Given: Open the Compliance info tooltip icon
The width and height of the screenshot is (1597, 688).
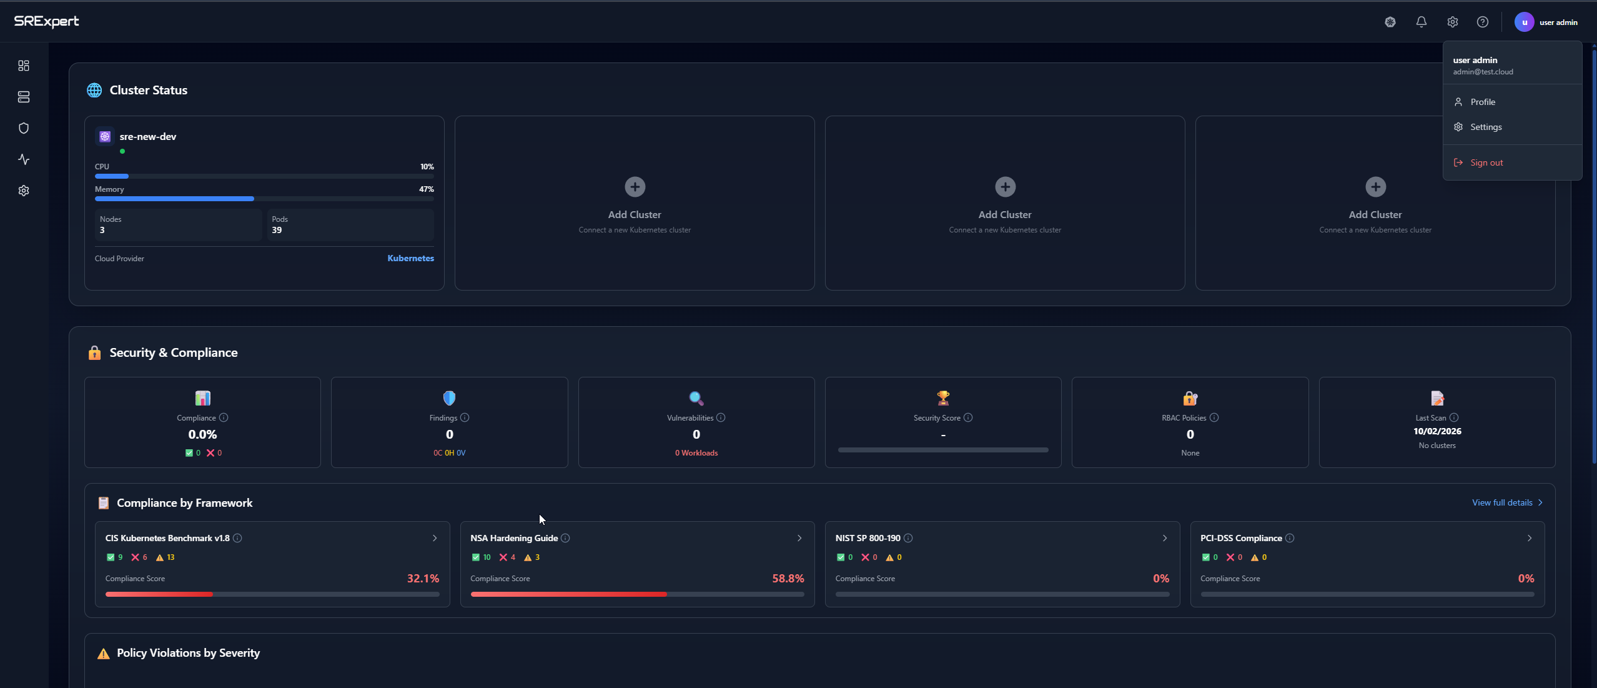Looking at the screenshot, I should point(223,417).
